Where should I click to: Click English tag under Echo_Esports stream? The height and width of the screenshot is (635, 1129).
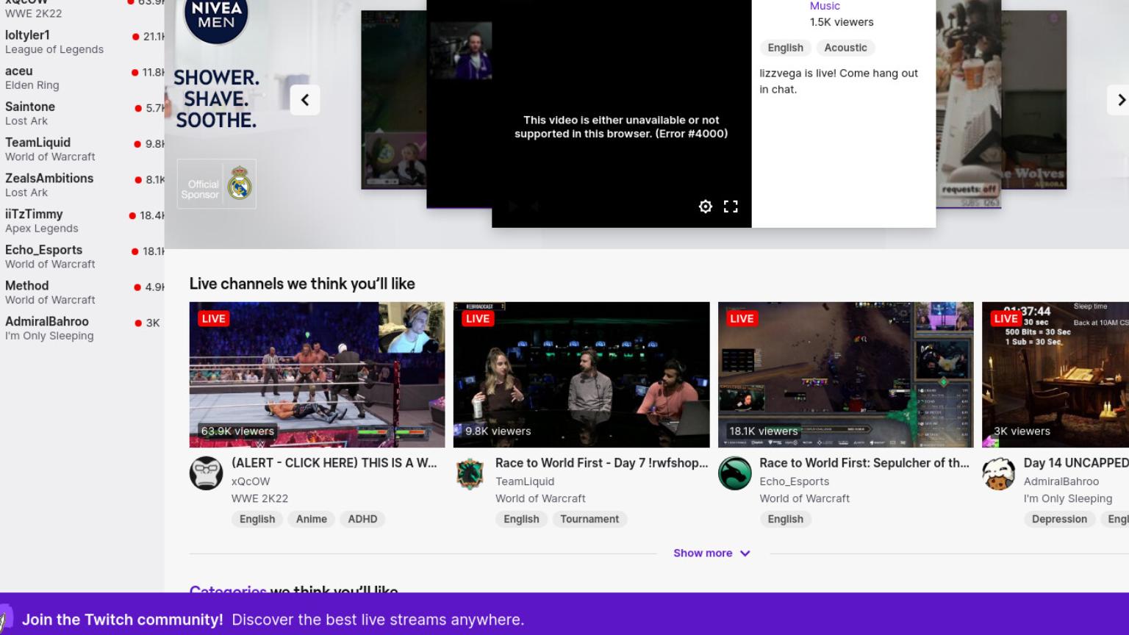pyautogui.click(x=785, y=519)
